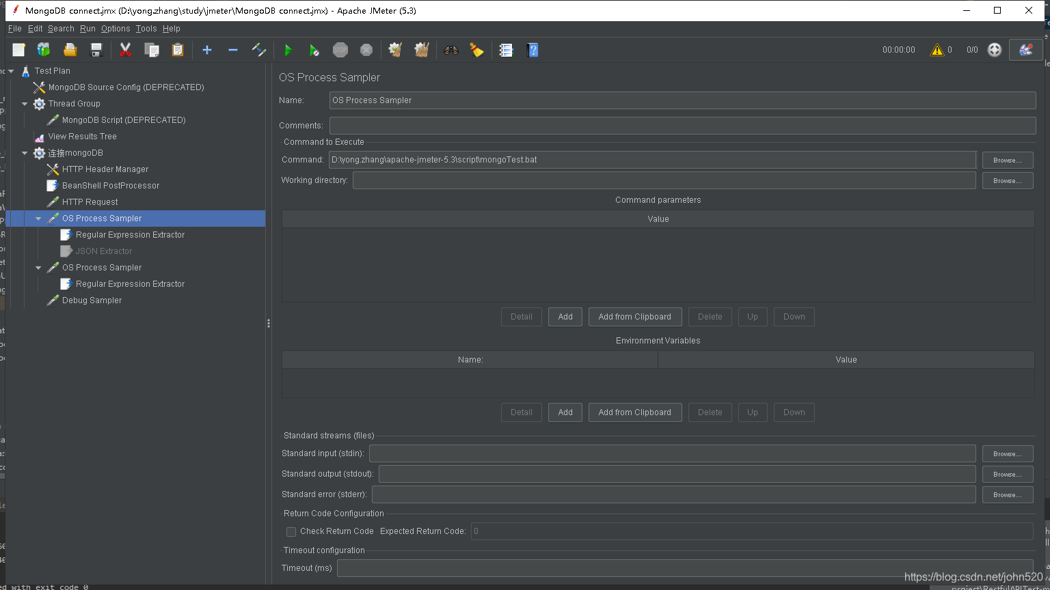The width and height of the screenshot is (1050, 590).
Task: Collapse the 连接mongoDB thread group arrow
Action: coord(25,153)
